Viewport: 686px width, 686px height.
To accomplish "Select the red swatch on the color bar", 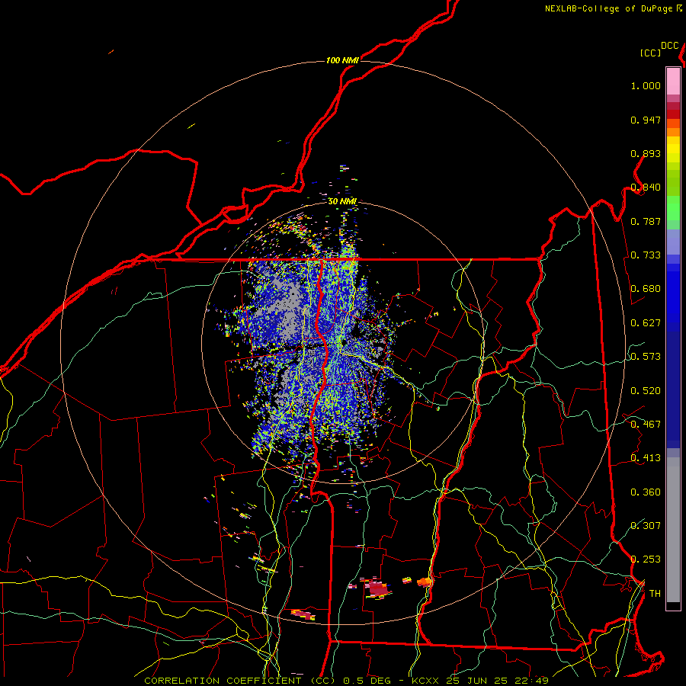I will click(x=673, y=114).
